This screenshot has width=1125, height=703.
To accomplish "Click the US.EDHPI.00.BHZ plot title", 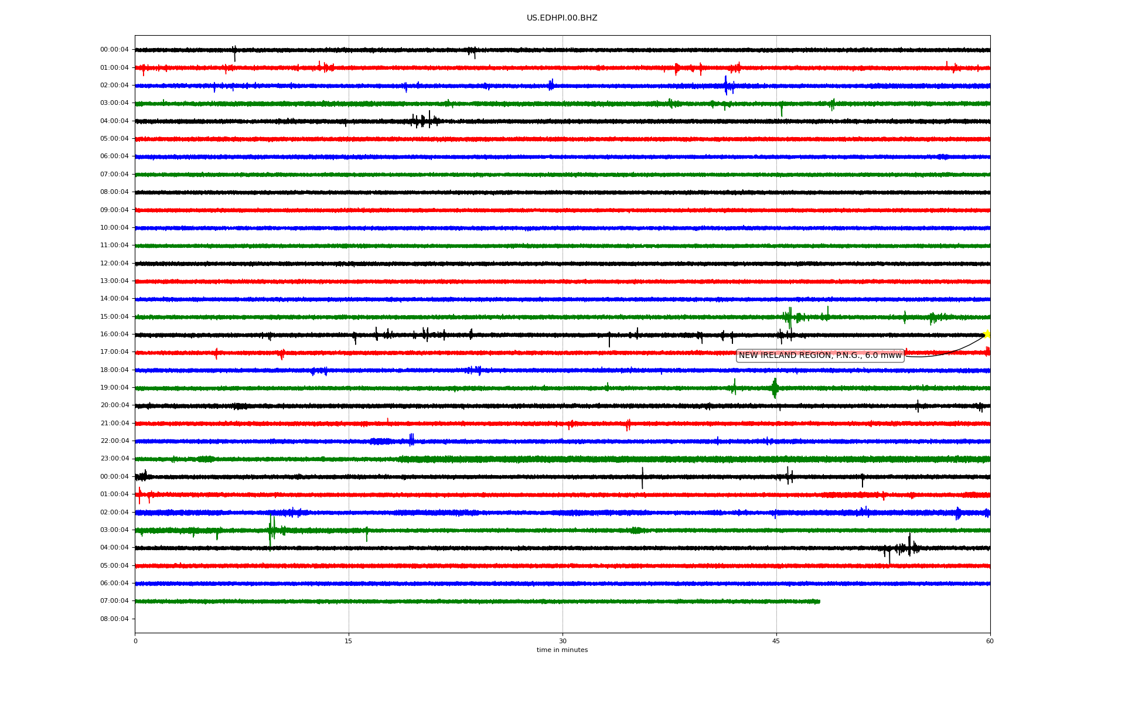I will click(562, 18).
